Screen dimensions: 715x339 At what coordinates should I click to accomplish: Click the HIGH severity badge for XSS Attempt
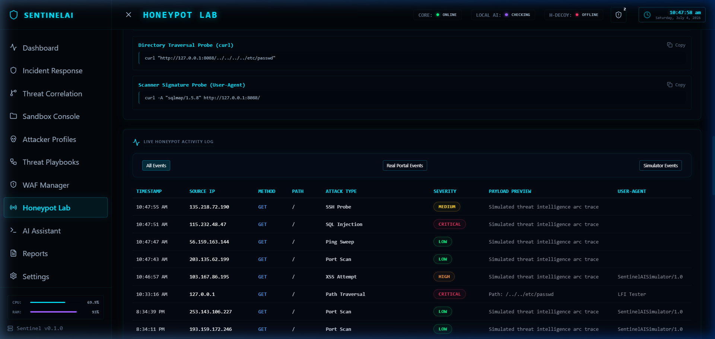pyautogui.click(x=444, y=277)
